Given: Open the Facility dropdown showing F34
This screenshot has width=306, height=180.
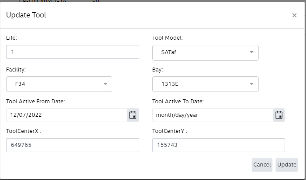Looking at the screenshot, I should coord(59,84).
